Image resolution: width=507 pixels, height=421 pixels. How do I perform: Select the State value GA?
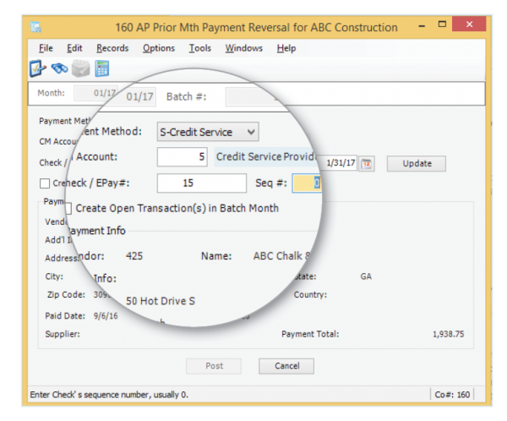tap(366, 276)
